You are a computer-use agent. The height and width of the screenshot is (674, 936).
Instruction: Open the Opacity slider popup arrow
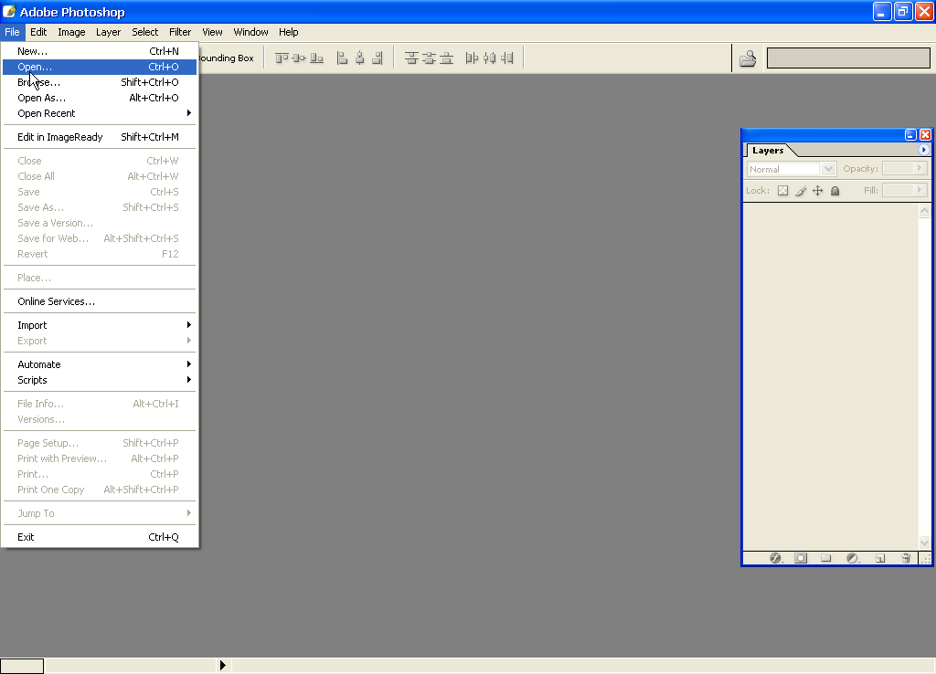pyautogui.click(x=920, y=169)
